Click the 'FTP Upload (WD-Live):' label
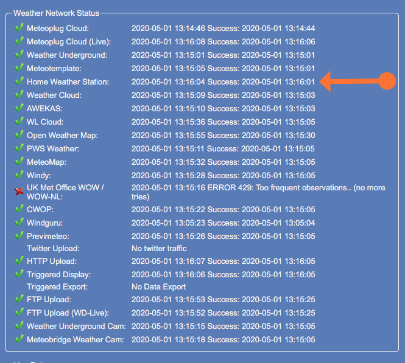405x363 pixels. coord(68,313)
